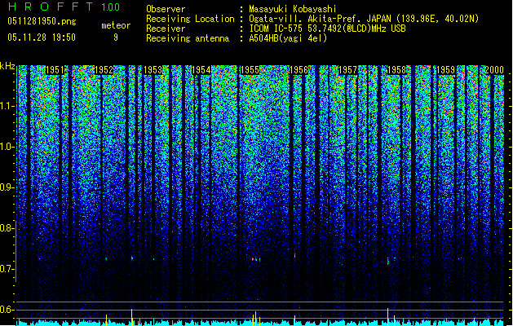Click the 0.9 frequency axis label
The height and width of the screenshot is (326, 513).
click(x=7, y=187)
